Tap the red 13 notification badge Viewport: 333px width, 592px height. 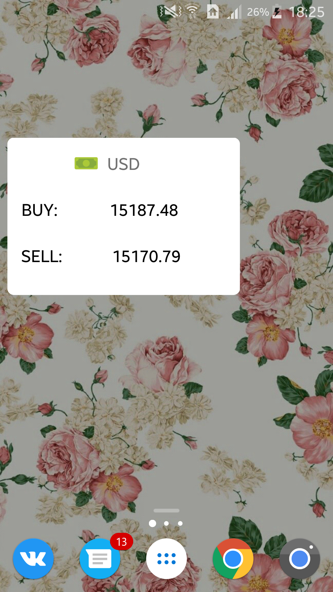coord(121,542)
